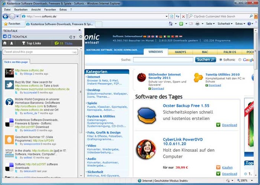The height and width of the screenshot is (185, 260).
Task: Open the softonic_de user link
Action: tap(30, 113)
